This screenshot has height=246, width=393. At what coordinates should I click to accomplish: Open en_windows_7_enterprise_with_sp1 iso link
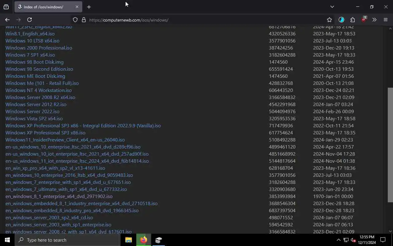pyautogui.click(x=68, y=182)
